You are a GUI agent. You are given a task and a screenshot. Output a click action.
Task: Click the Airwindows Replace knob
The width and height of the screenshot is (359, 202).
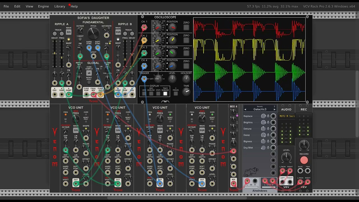tap(263, 116)
